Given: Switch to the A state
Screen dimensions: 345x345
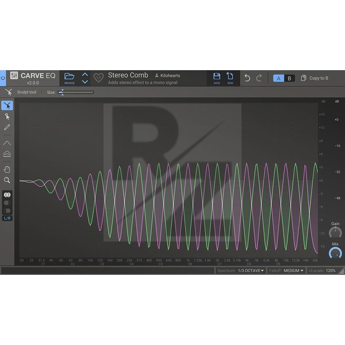Looking at the screenshot, I should tap(278, 78).
